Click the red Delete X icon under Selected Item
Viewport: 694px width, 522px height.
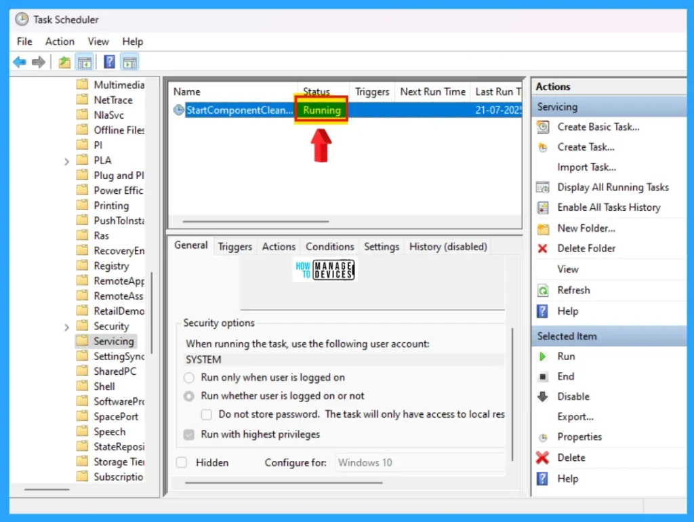point(542,458)
